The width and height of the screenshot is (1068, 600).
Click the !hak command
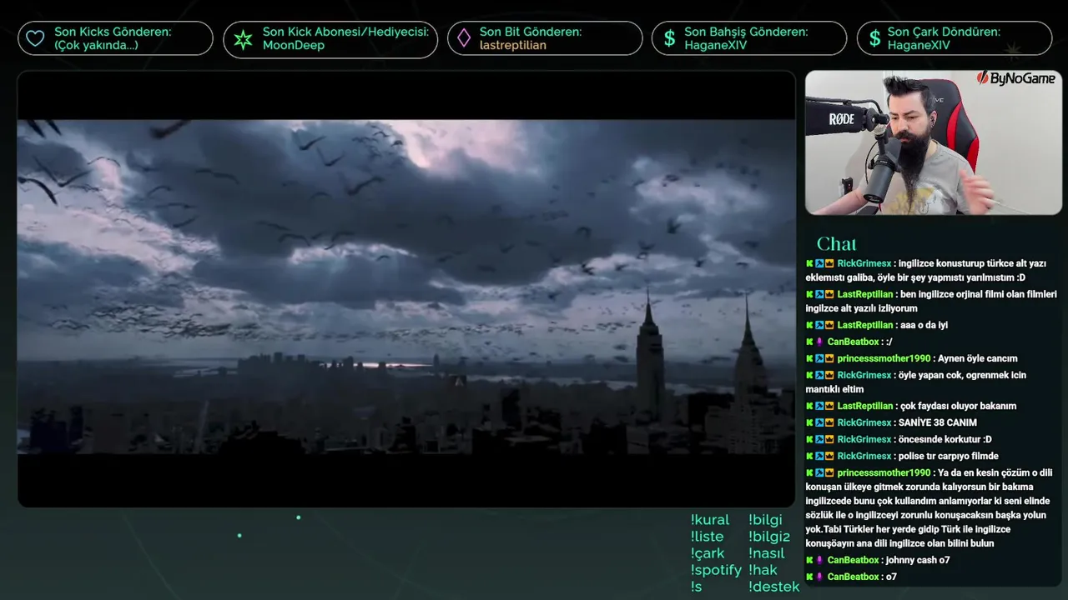coord(763,570)
